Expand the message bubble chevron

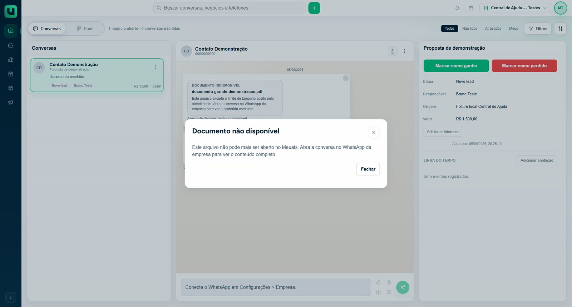[346, 78]
